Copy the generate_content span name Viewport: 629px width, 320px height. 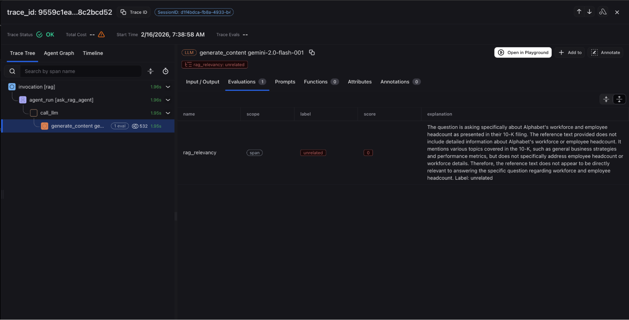312,52
